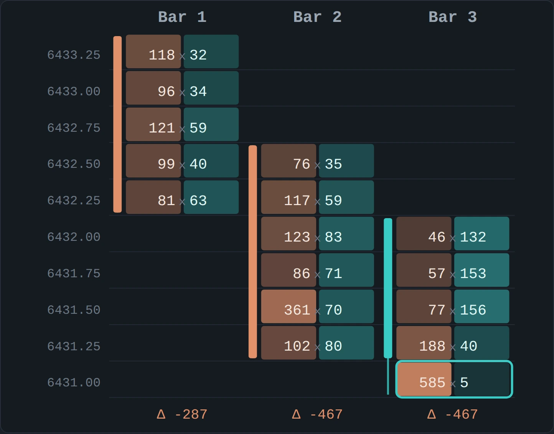Click ask cell 40 in Bar 1
Viewport: 554px width, 434px height.
[x=211, y=161]
